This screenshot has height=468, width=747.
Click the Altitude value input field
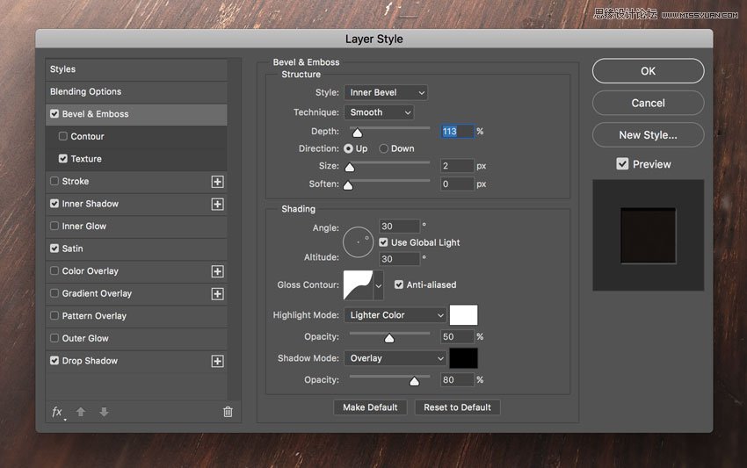click(x=398, y=259)
